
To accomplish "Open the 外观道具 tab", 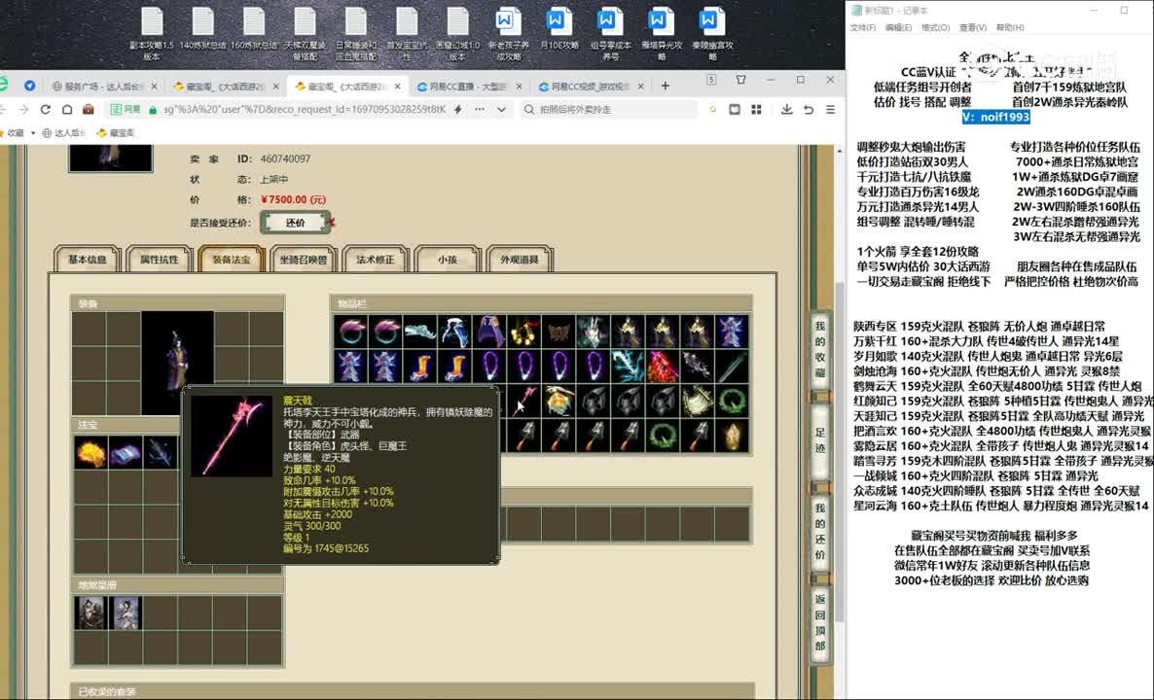I will [520, 260].
